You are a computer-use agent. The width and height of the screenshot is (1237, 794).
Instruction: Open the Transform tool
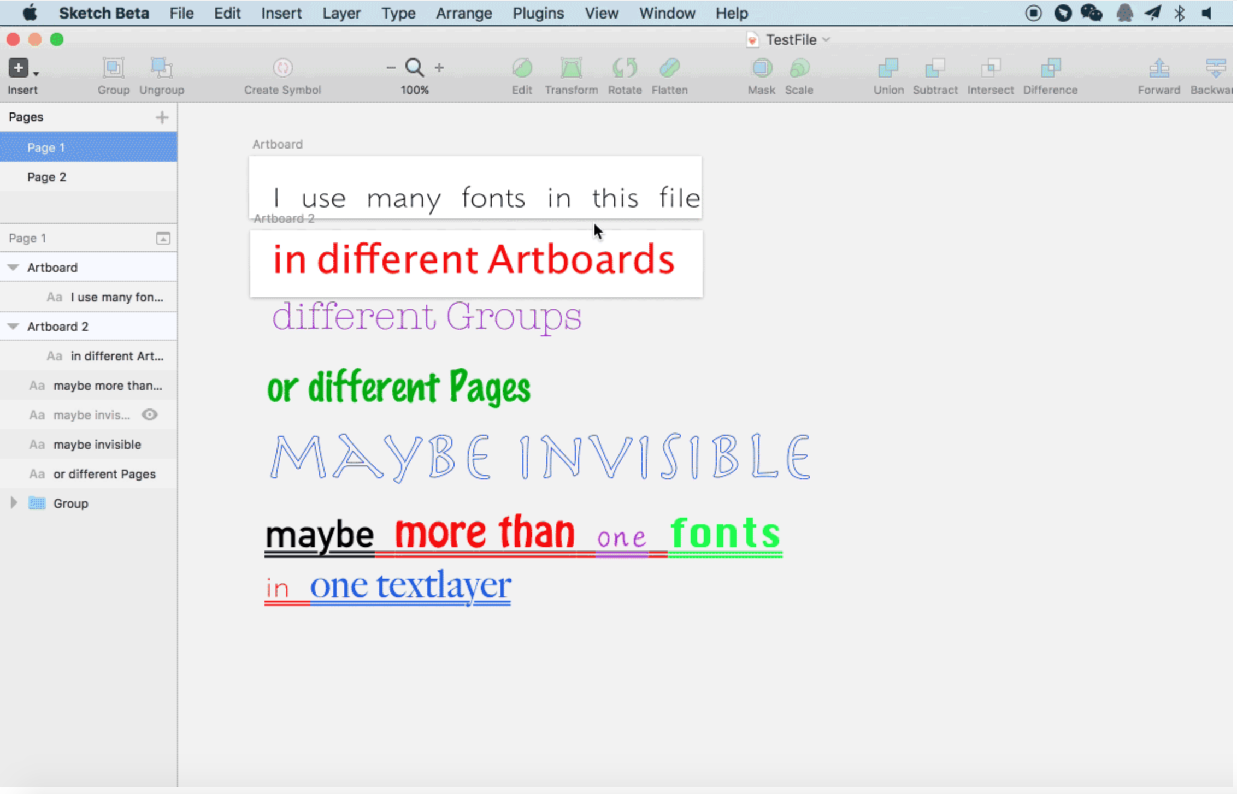(572, 68)
